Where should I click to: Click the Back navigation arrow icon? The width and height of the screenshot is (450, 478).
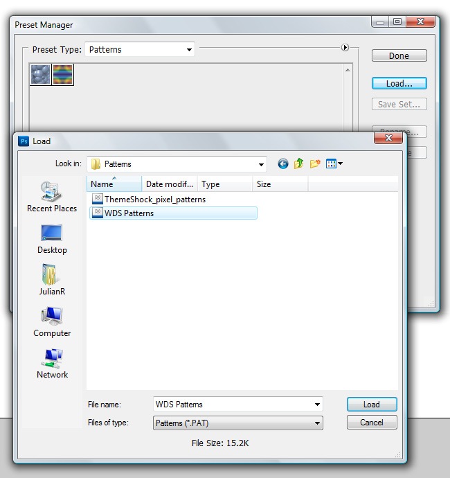click(283, 164)
